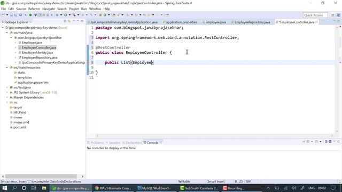Open the Debug dropdown arrow

pos(61,15)
